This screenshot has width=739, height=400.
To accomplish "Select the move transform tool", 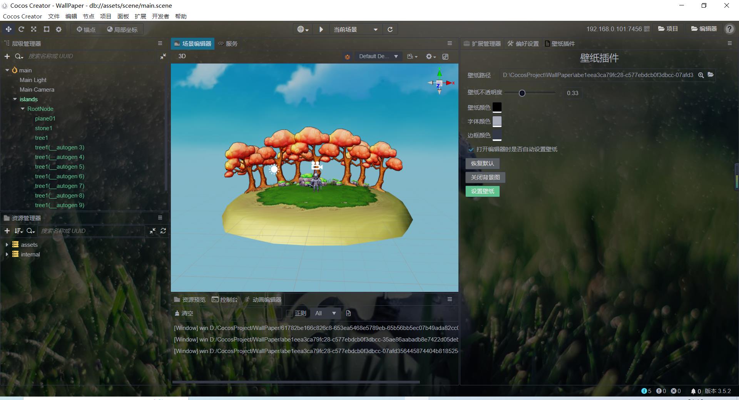I will pyautogui.click(x=8, y=29).
